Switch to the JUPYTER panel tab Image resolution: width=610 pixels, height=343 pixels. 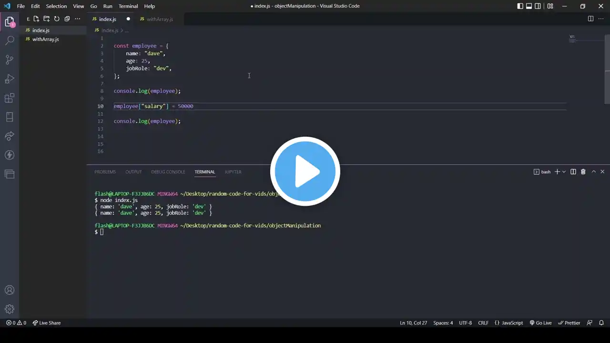click(233, 172)
